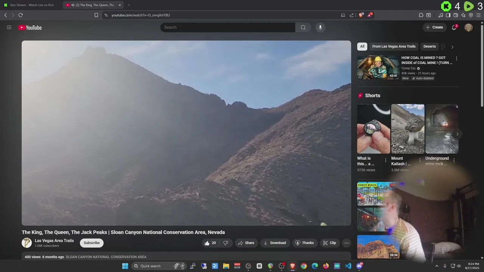Open the Brave Wallet icon

(456, 15)
